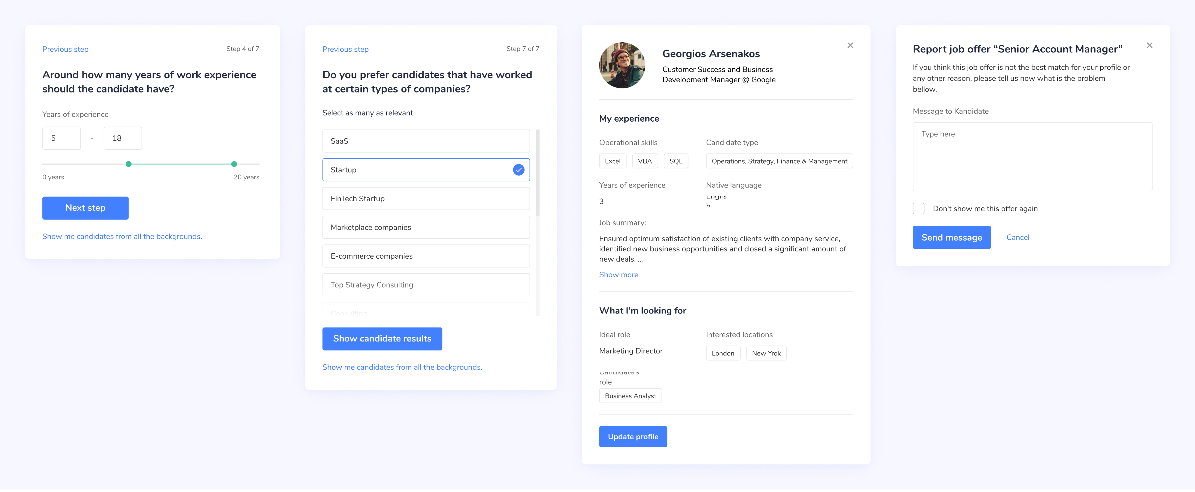
Task: Click Update profile button
Action: [633, 437]
